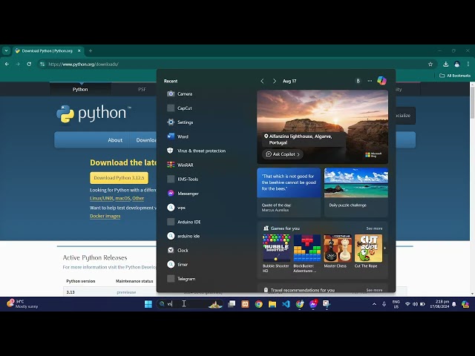475x356 pixels.
Task: Open BlockBuster Adventures game
Action: [307, 253]
